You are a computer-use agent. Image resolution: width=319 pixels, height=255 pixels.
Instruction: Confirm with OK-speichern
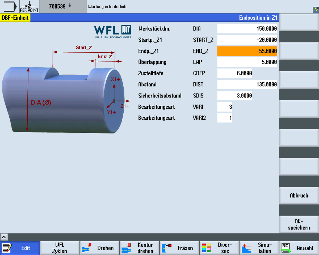click(299, 224)
